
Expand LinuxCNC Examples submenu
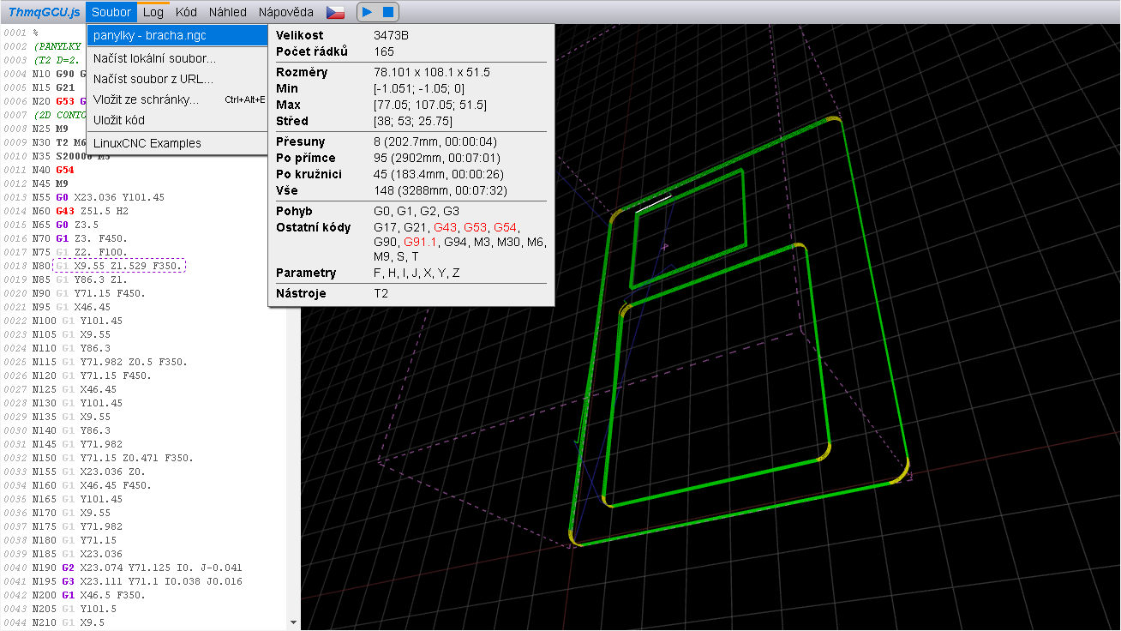click(x=147, y=143)
